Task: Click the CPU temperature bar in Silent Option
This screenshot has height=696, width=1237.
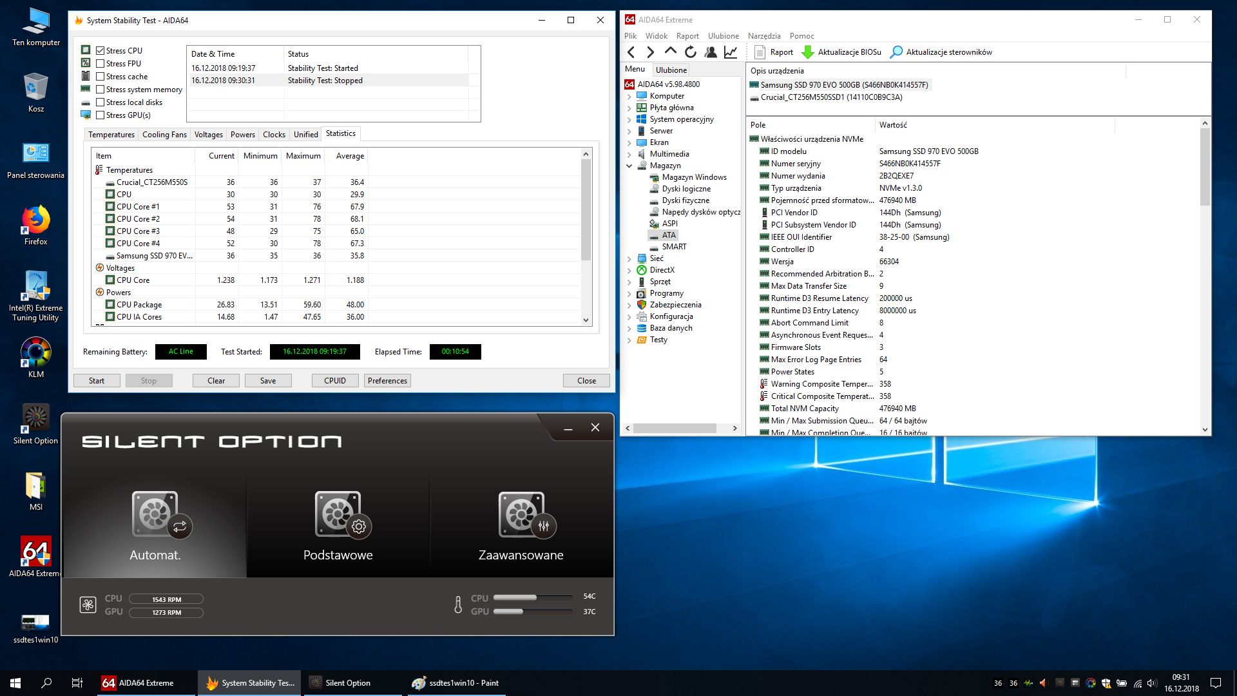Action: click(533, 597)
